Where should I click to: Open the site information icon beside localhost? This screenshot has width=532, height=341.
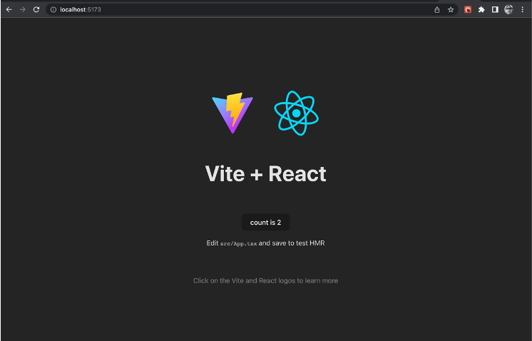pyautogui.click(x=53, y=9)
